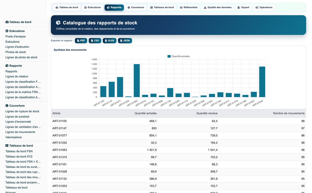Open Tableau de bord FSN link
Screen dimensions: 312x193
pos(19,151)
